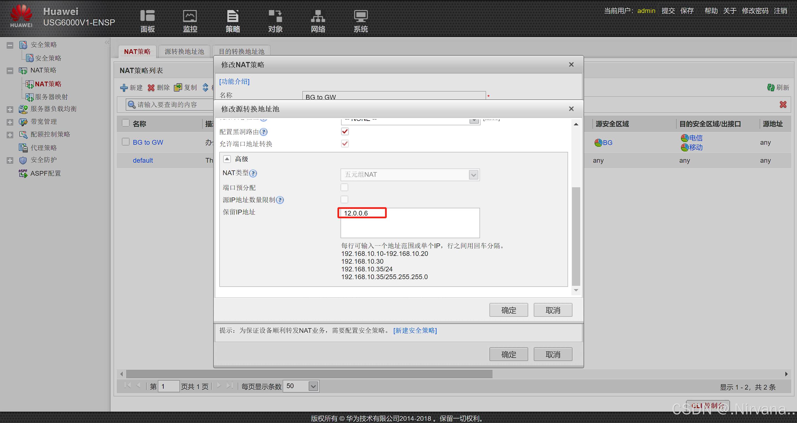The width and height of the screenshot is (797, 423).
Task: Click 保存 in the top bar
Action: [687, 11]
